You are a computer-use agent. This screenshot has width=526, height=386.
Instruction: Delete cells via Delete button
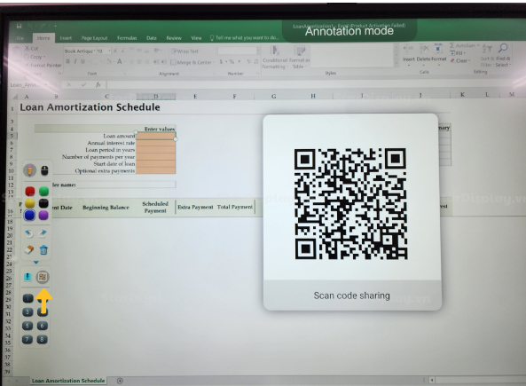click(x=424, y=54)
